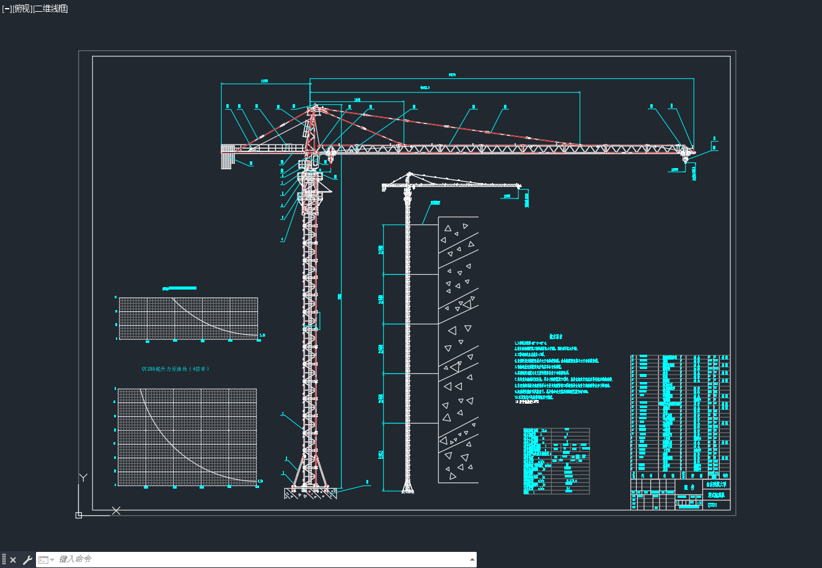
Task: Select text QTZ80起升力矩曲线（4倍率）
Action: [176, 369]
